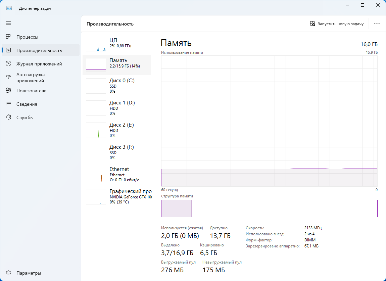Click the Task Manager app icon

click(x=9, y=8)
